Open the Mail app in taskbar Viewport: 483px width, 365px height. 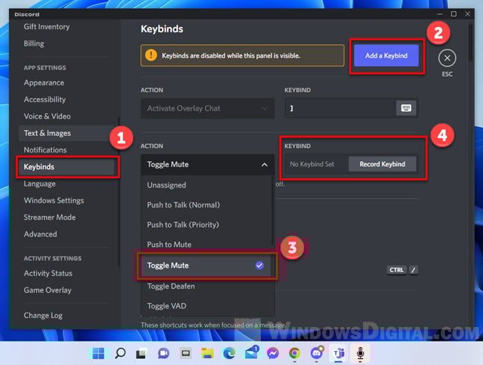tap(251, 353)
